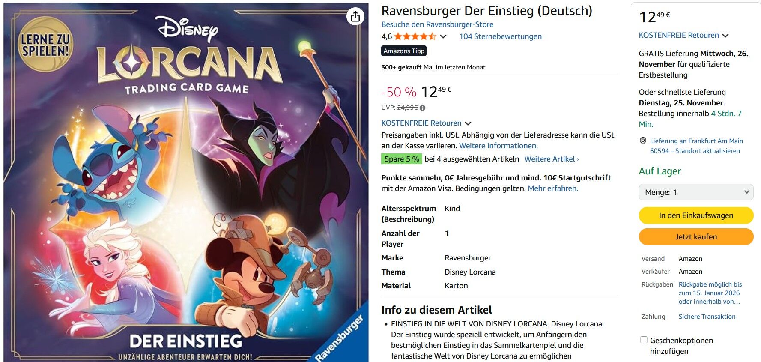Expand KOSTENFREIE Retouren in the buy box
The image size is (761, 362).
coord(683,35)
